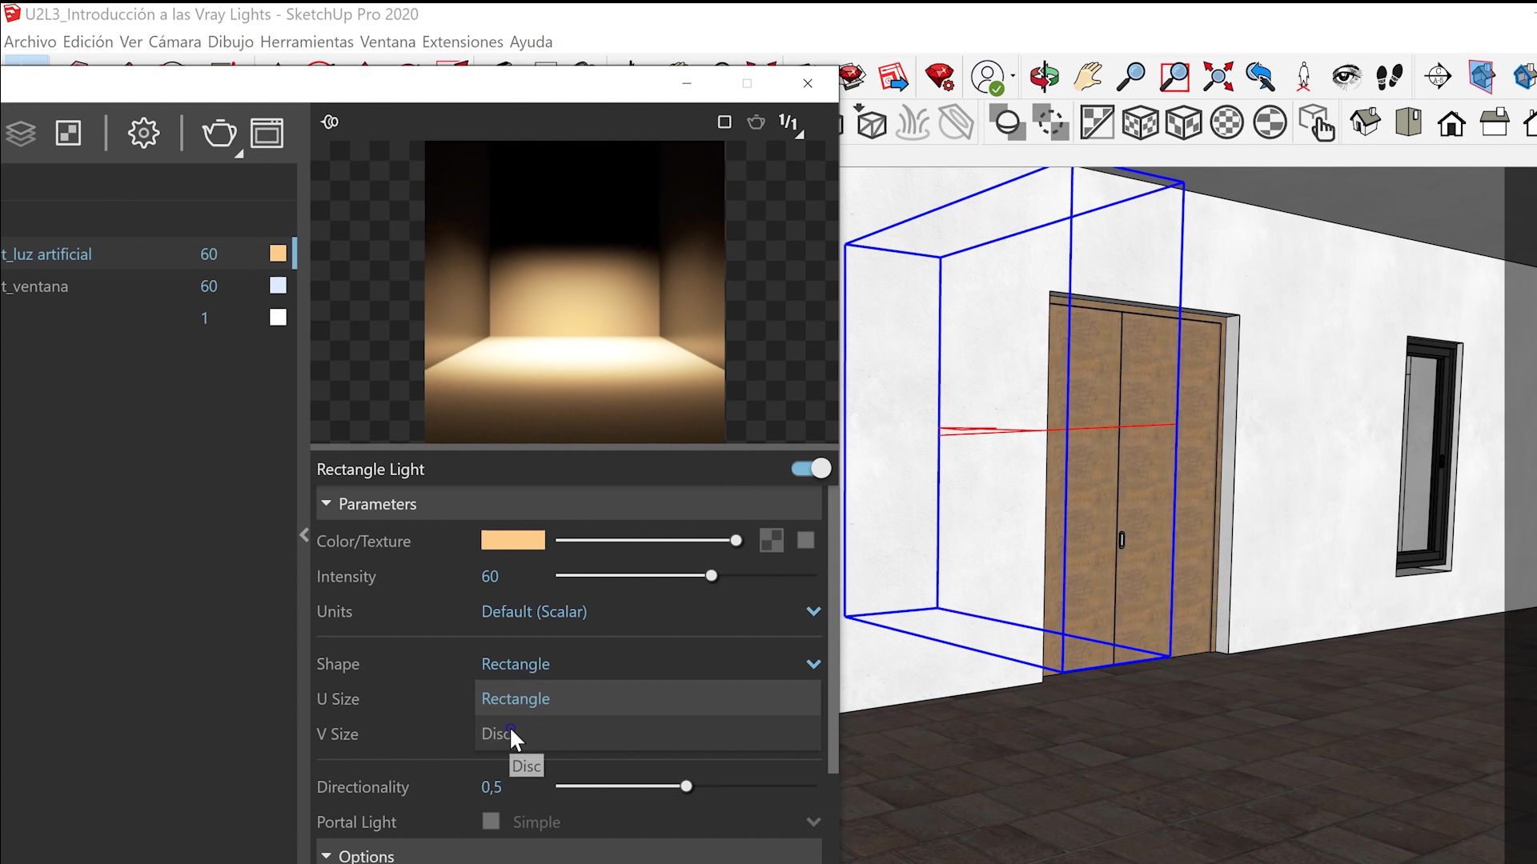
Task: Open V-Ray Settings gear tab
Action: [143, 133]
